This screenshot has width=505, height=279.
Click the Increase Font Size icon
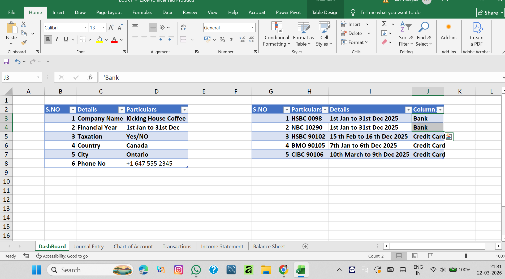[111, 28]
